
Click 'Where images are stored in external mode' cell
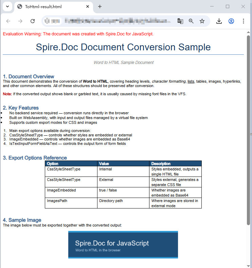[176, 203]
